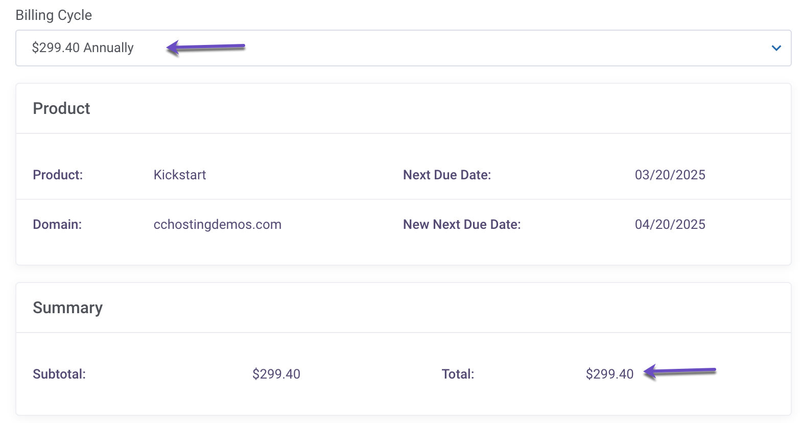The width and height of the screenshot is (802, 423).
Task: Select the Kickstart product name
Action: (x=180, y=175)
